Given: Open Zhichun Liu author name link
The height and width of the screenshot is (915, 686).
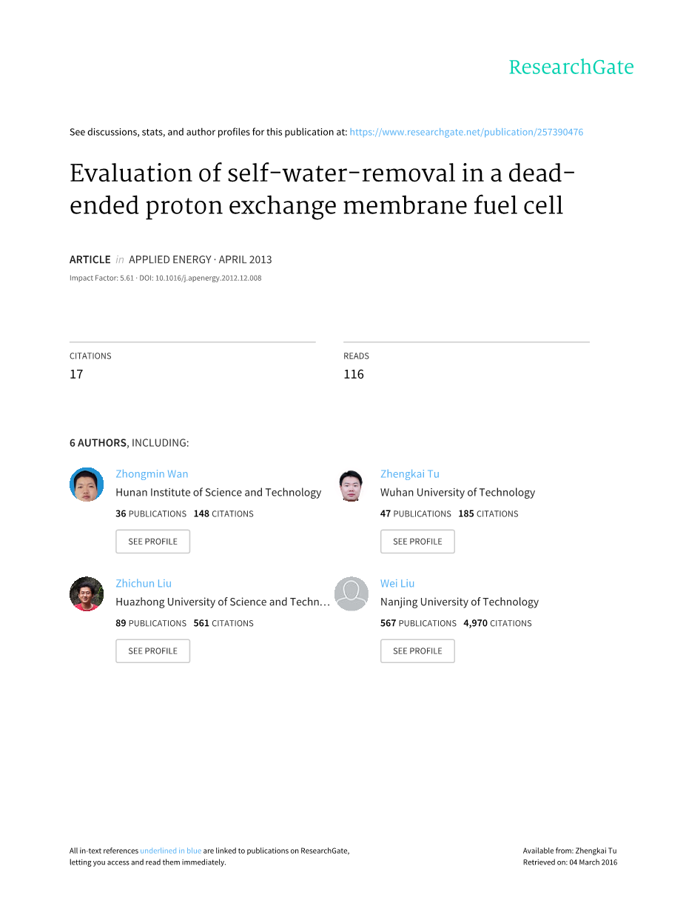Looking at the screenshot, I should tap(144, 584).
